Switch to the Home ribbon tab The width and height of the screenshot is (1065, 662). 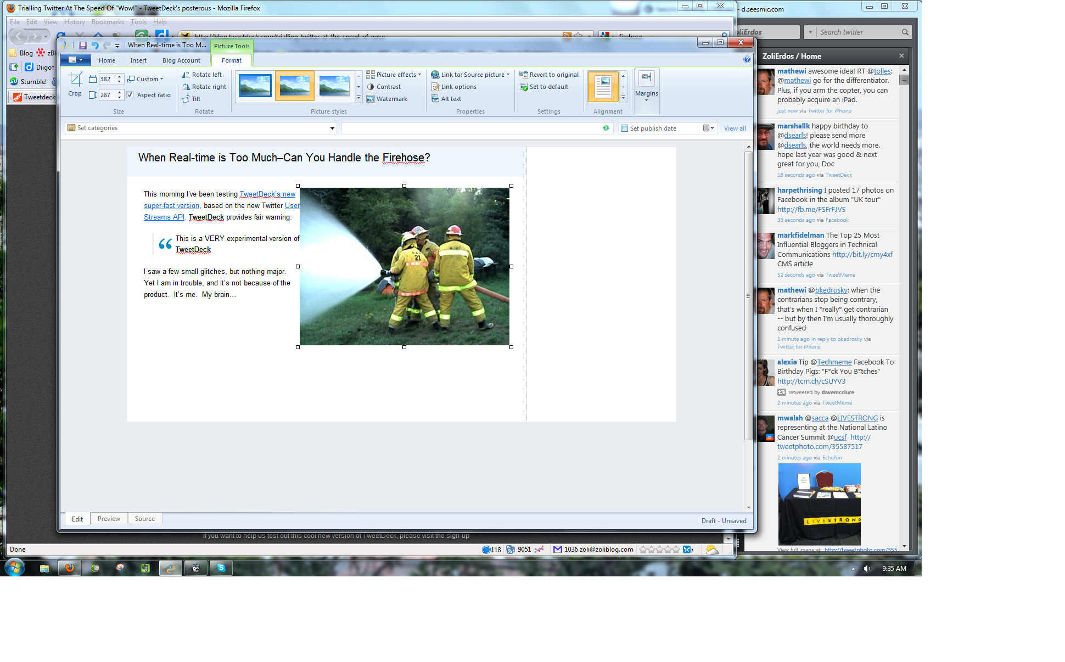click(107, 60)
